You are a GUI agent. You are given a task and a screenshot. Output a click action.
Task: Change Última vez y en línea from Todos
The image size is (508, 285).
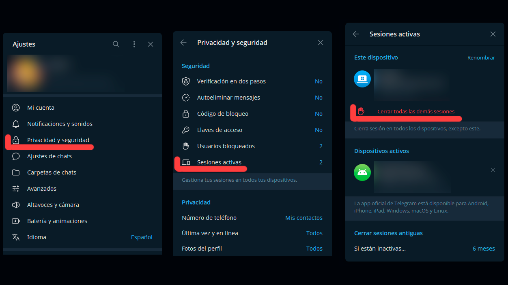314,233
